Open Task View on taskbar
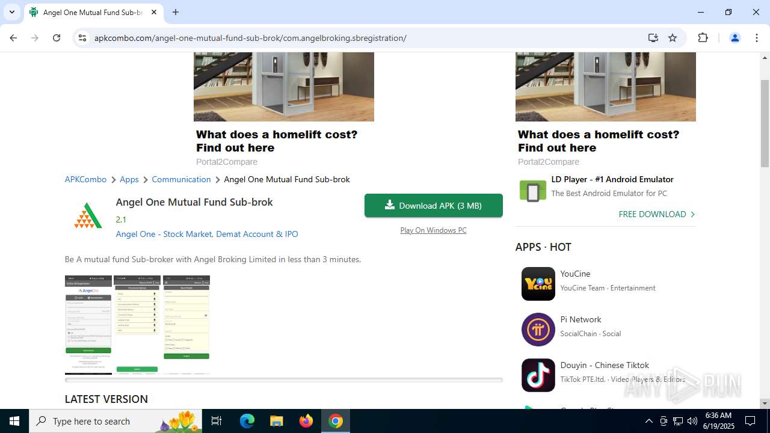Image resolution: width=770 pixels, height=433 pixels. [x=217, y=421]
